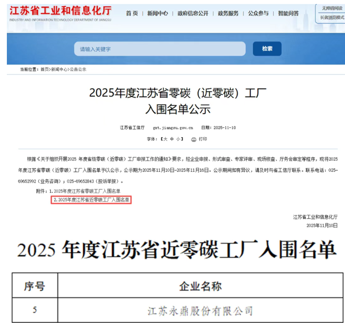Open attachment 1 零碳工厂入围名单
The image size is (345, 323).
tap(87, 191)
